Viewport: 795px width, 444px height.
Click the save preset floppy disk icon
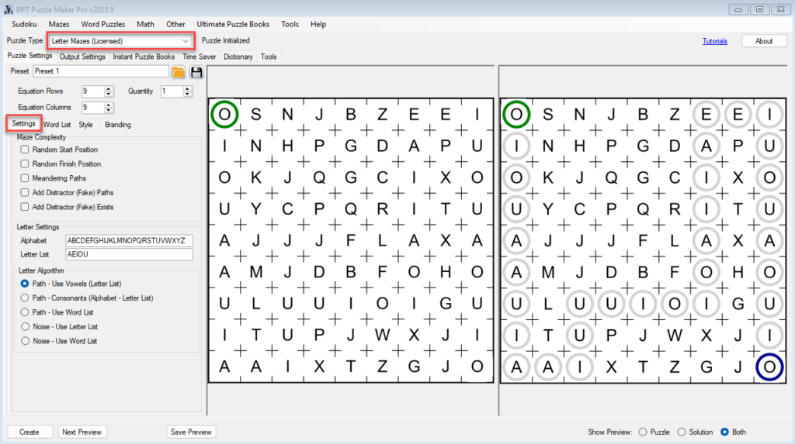tap(196, 72)
